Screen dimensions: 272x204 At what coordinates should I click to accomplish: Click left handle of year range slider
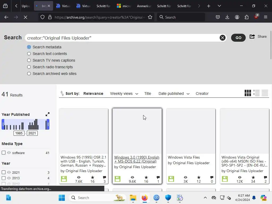3,124
